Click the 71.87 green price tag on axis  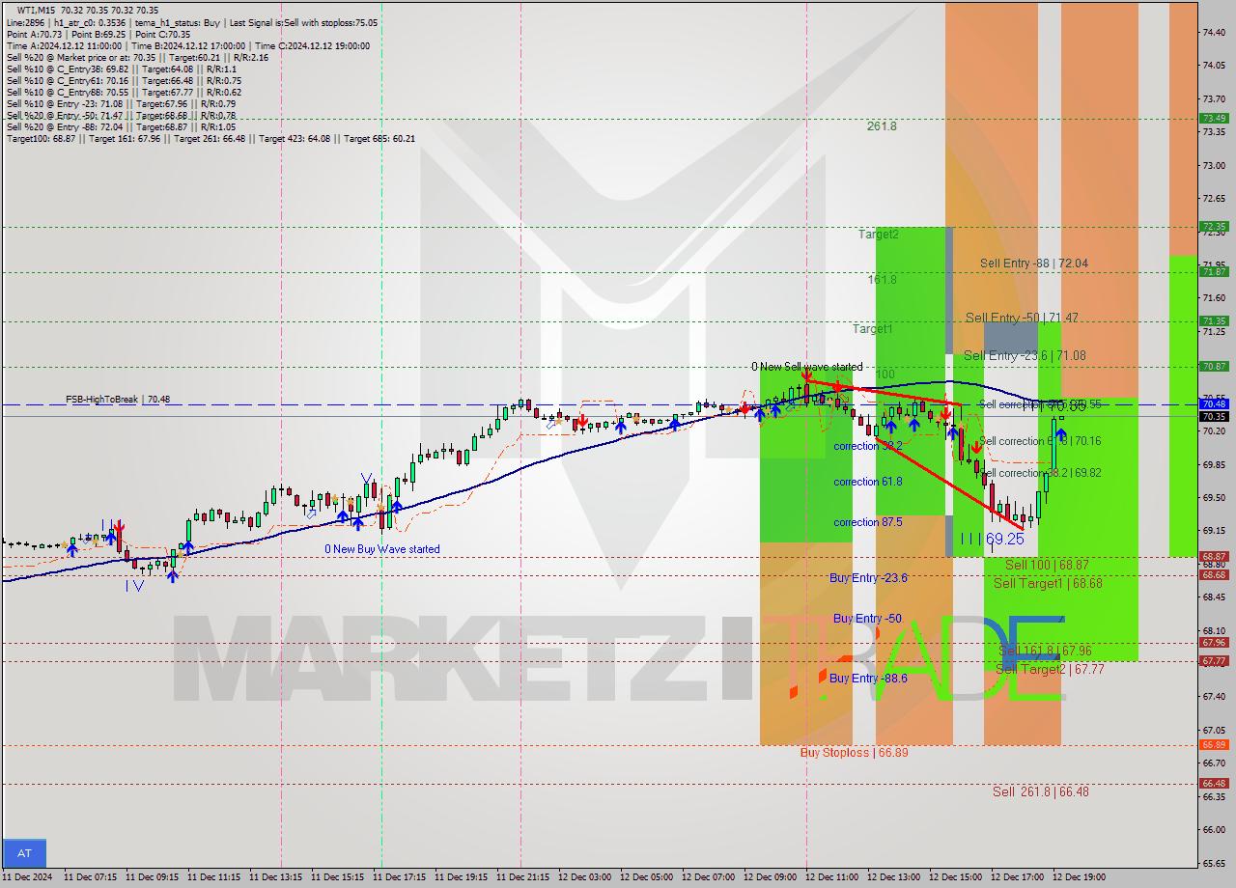click(x=1214, y=272)
